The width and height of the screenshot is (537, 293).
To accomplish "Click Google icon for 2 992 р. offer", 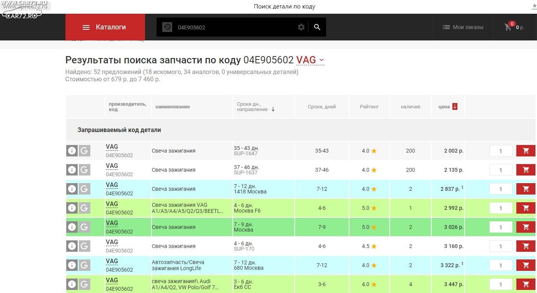I will coord(85,208).
